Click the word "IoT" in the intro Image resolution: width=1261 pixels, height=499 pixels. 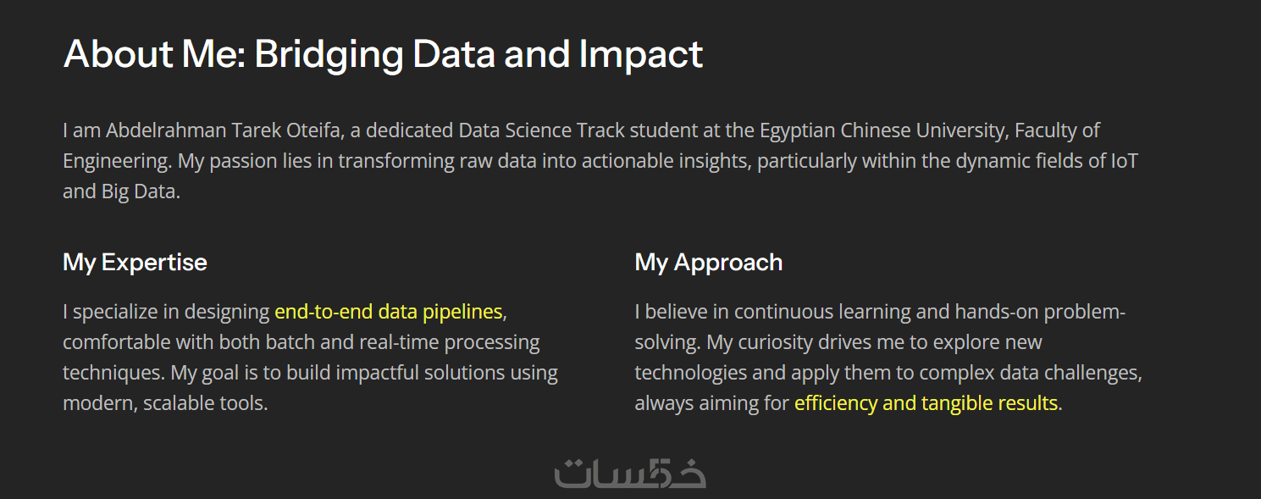[1124, 161]
